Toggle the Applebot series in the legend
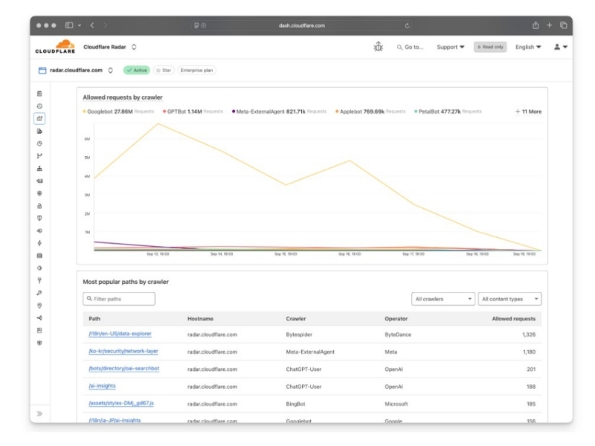Viewport: 595px width, 446px height. [370, 111]
